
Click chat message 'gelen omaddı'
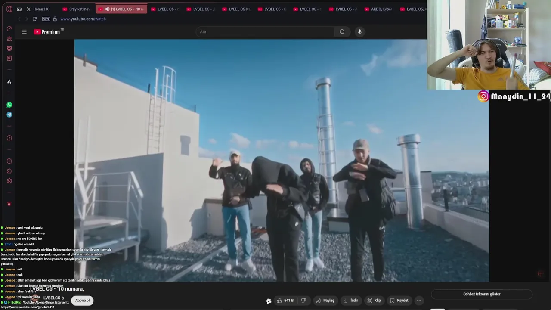(25, 245)
